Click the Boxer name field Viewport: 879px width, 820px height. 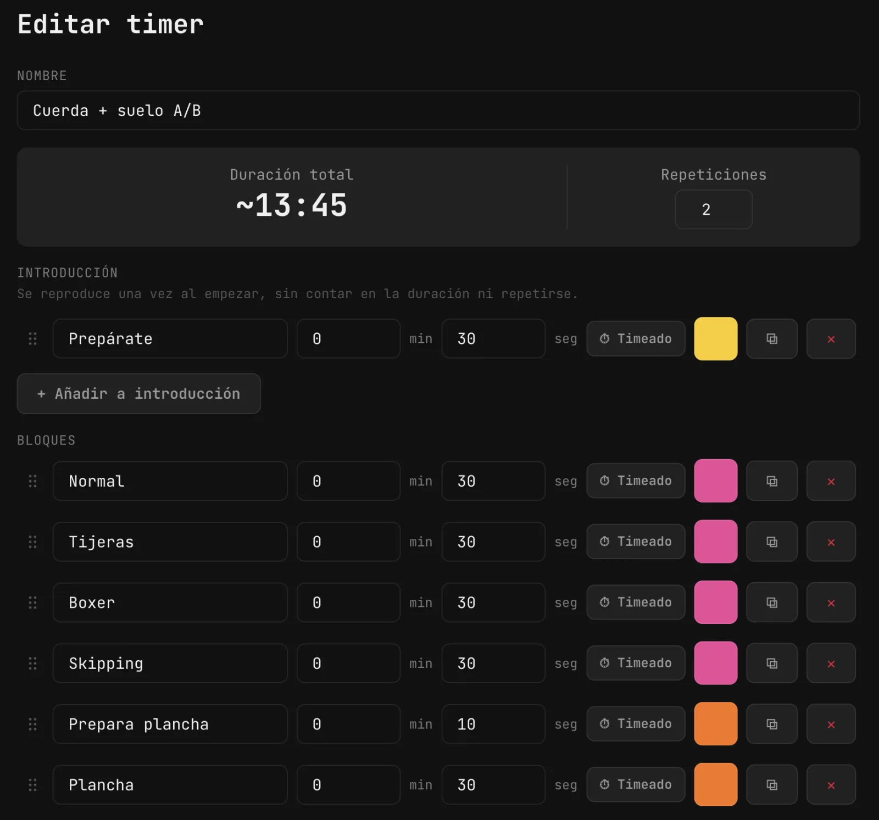tap(170, 603)
